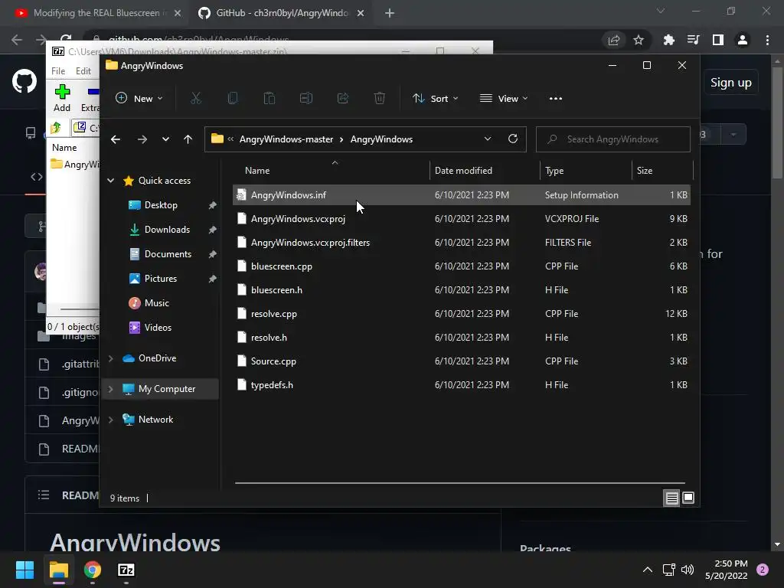This screenshot has width=784, height=588.
Task: Open the Edit menu in 7-Zip
Action: pos(83,71)
